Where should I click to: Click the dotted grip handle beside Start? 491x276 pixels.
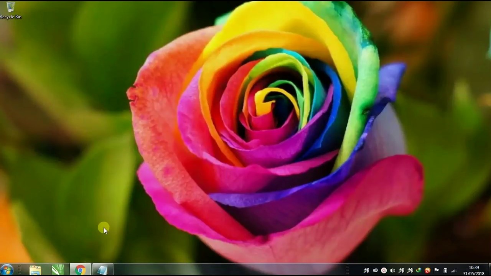point(20,270)
